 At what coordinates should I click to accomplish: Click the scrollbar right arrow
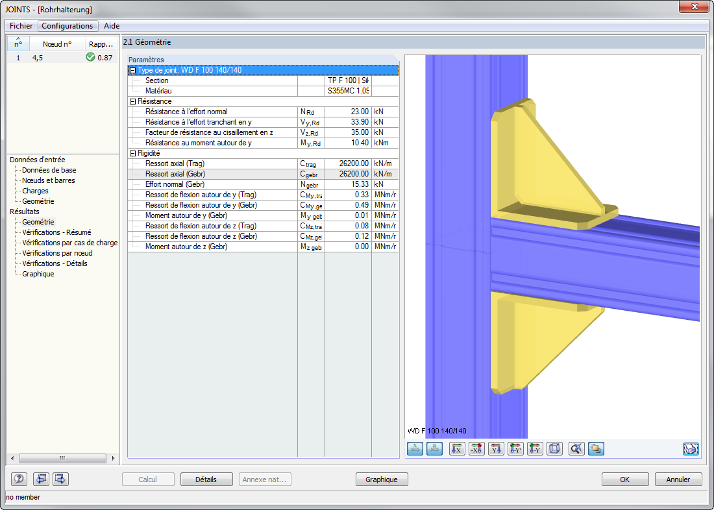click(113, 458)
